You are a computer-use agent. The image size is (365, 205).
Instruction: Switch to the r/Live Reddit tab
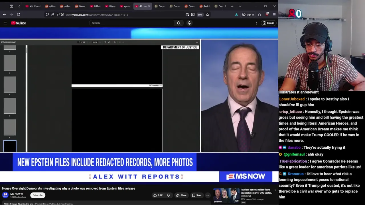(50, 6)
